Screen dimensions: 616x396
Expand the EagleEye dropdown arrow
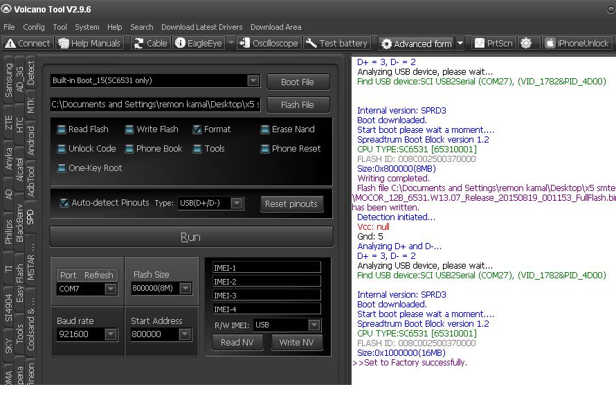tap(231, 42)
